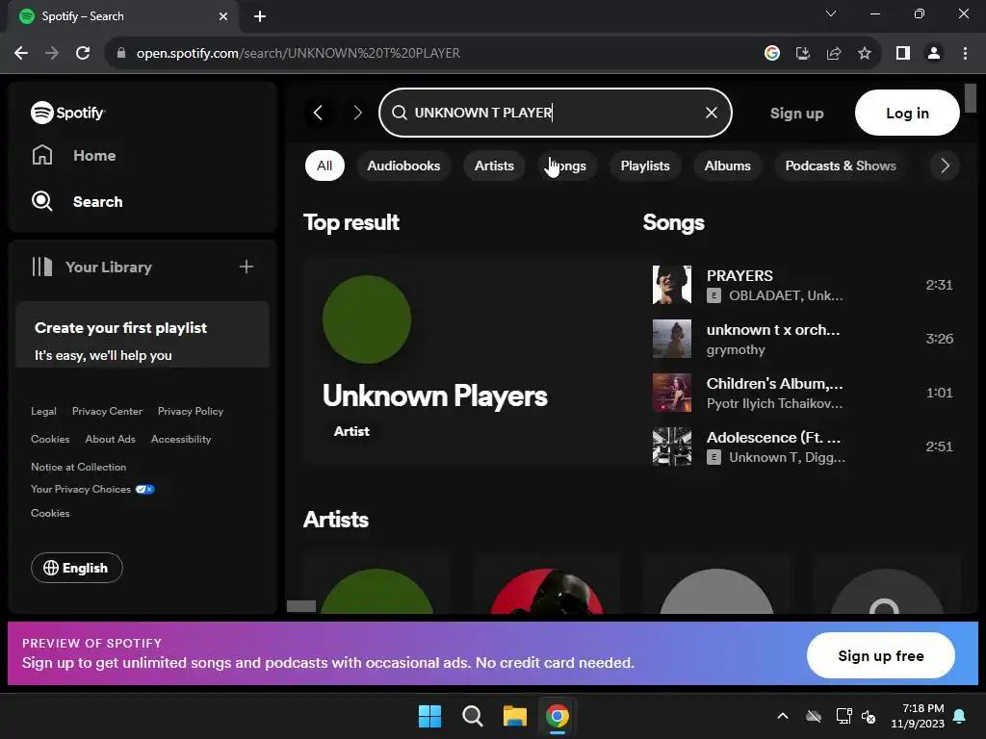The height and width of the screenshot is (739, 986).
Task: Click the address bar URL
Action: pos(298,54)
